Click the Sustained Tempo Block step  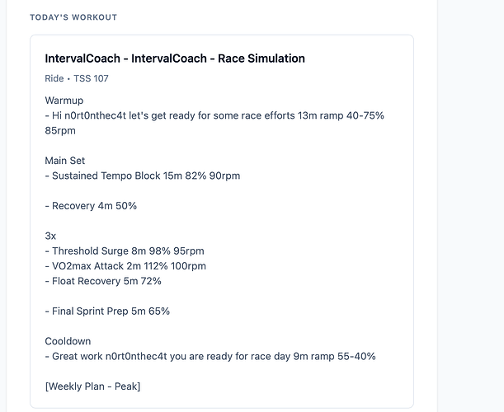click(x=145, y=176)
